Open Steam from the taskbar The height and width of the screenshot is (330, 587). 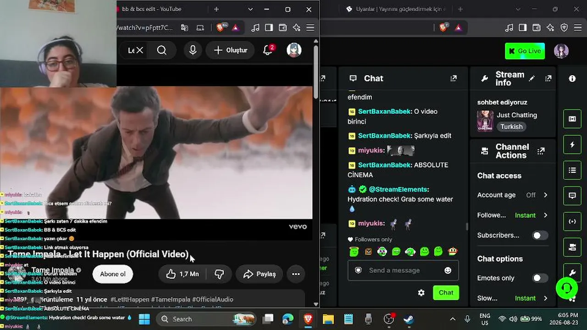tap(409, 319)
